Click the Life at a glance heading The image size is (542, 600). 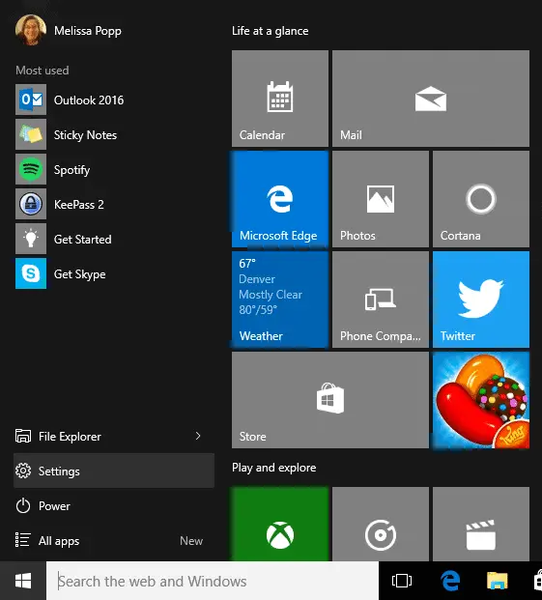coord(271,31)
